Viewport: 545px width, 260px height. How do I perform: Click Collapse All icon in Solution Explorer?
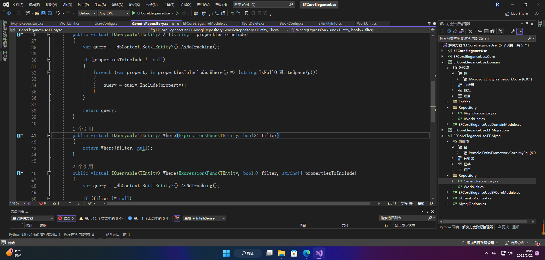486,31
